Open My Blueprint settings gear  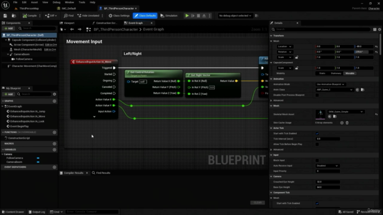click(x=54, y=94)
